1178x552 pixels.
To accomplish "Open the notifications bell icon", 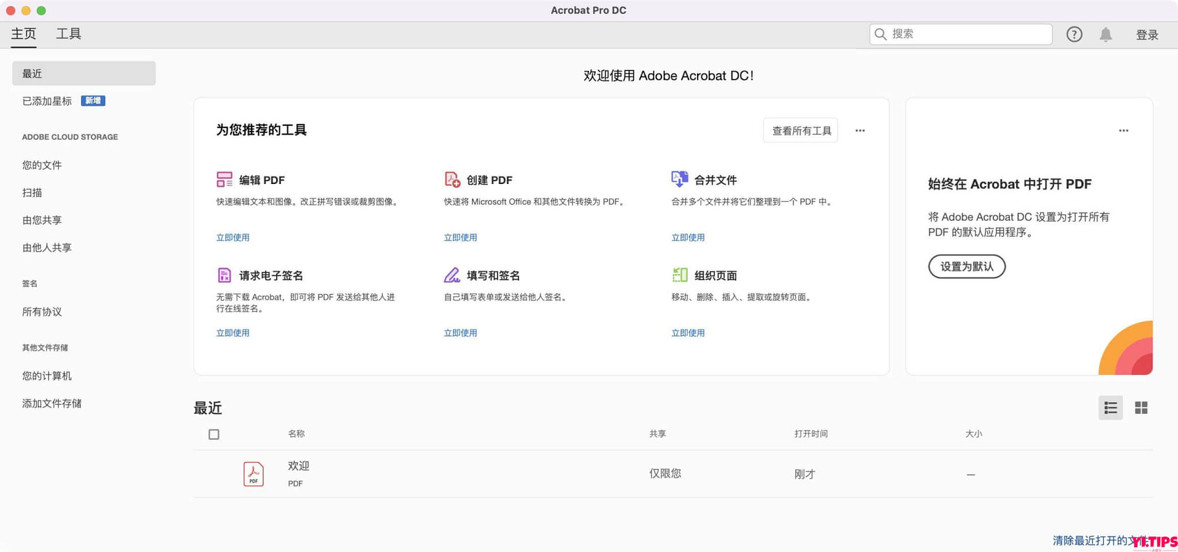I will 1106,34.
